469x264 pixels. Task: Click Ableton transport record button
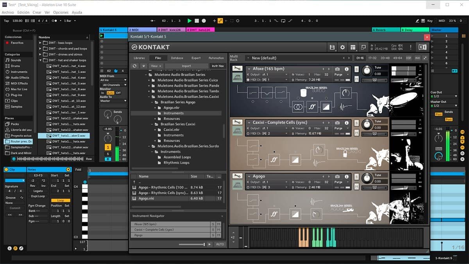(x=204, y=21)
